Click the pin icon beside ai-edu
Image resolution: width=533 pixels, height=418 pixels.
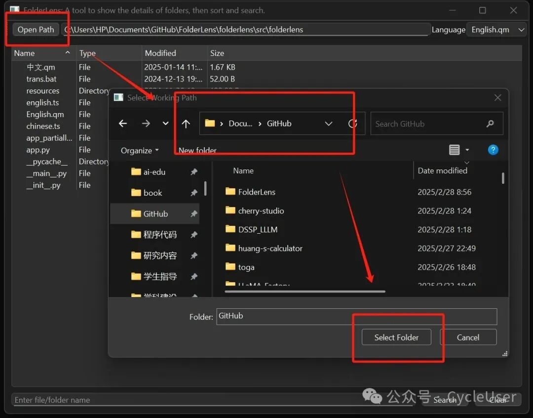click(x=194, y=171)
